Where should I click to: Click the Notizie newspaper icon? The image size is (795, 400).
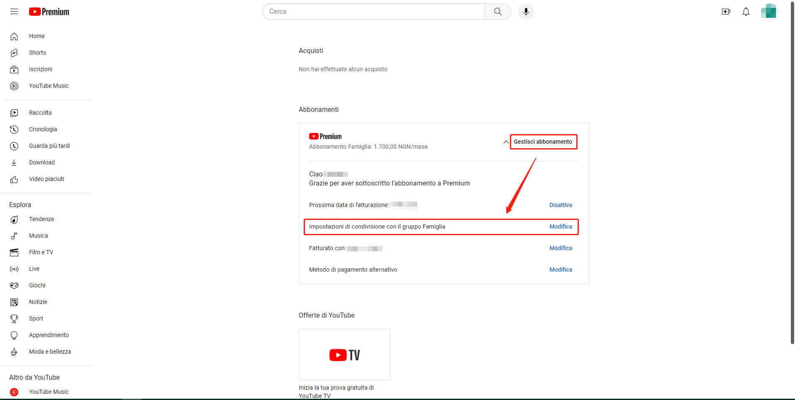[14, 302]
